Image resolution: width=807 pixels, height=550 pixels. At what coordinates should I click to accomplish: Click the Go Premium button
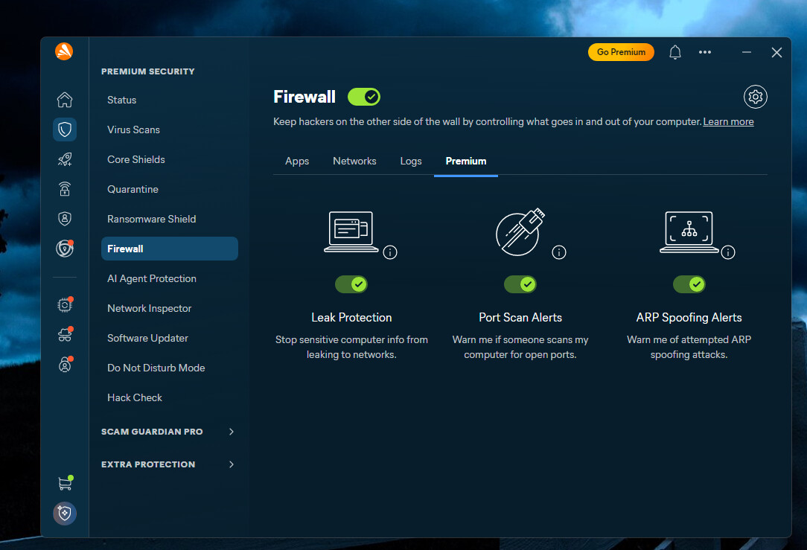pos(621,52)
